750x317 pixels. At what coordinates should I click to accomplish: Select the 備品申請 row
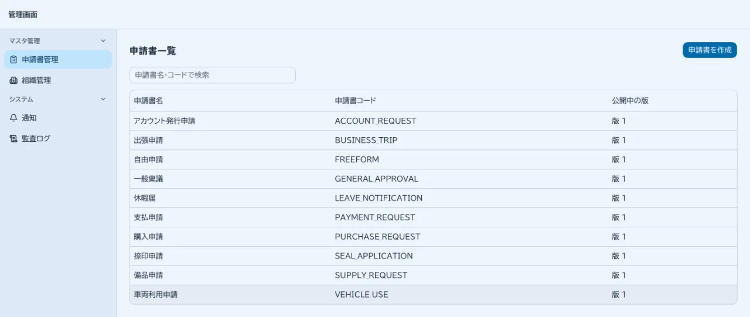(x=433, y=275)
